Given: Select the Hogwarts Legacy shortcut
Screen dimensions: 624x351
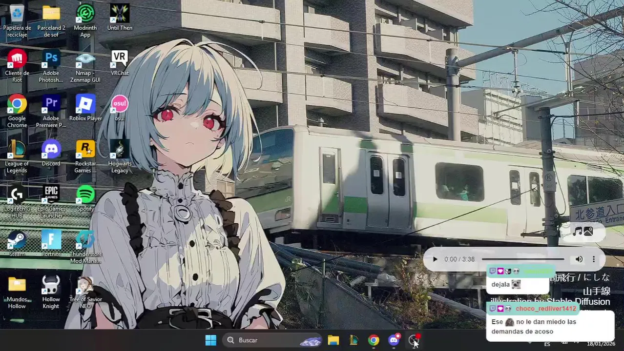Looking at the screenshot, I should coord(120,156).
